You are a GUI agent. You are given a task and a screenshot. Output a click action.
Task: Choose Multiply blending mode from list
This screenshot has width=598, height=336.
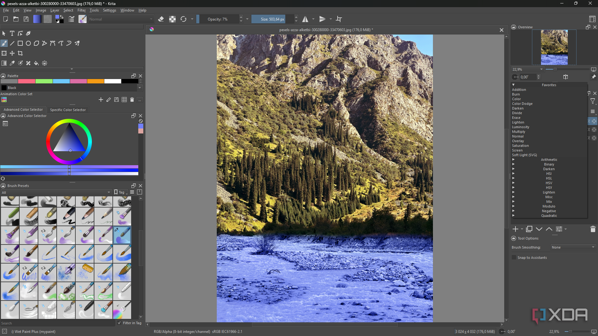(x=519, y=132)
